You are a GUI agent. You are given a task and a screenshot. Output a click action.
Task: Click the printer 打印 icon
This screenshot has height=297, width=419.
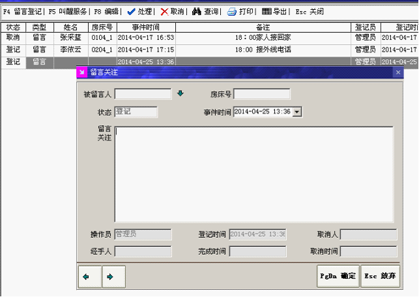[232, 12]
